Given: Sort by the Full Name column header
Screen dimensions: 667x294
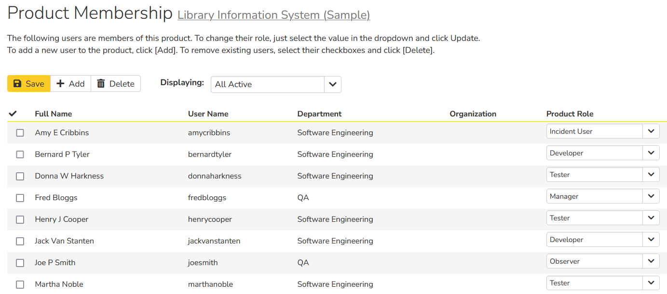Looking at the screenshot, I should tap(54, 114).
